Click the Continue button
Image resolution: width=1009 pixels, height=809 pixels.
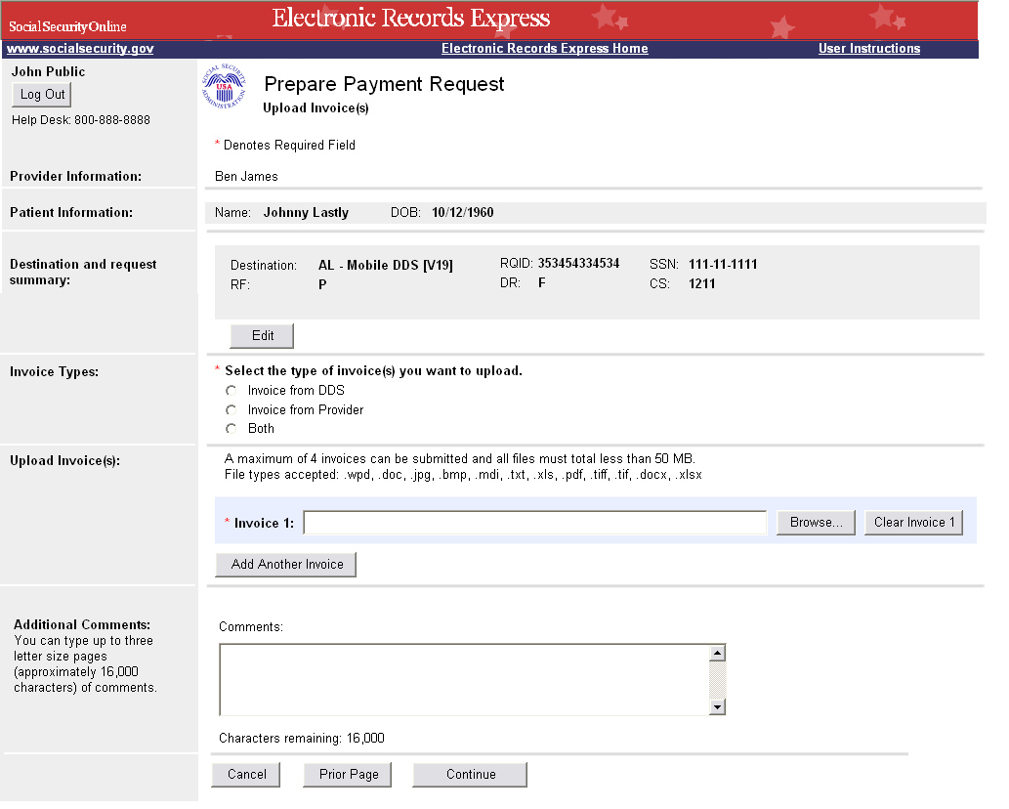[470, 775]
